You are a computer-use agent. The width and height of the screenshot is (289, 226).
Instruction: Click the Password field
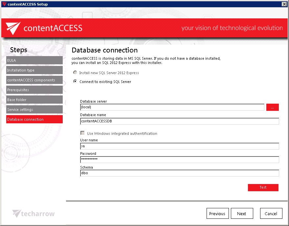(x=180, y=159)
